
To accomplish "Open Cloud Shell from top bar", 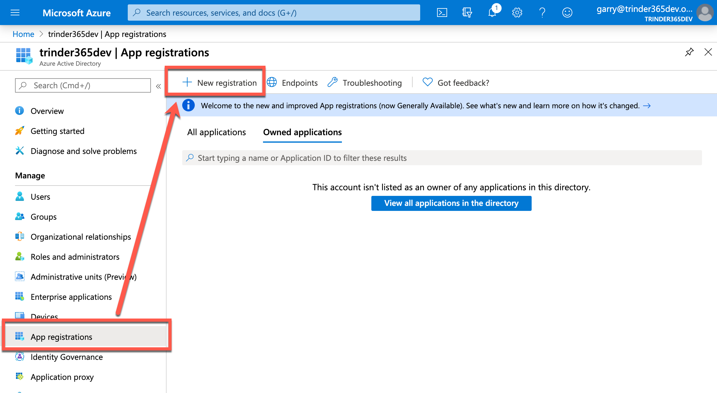I will [x=442, y=13].
